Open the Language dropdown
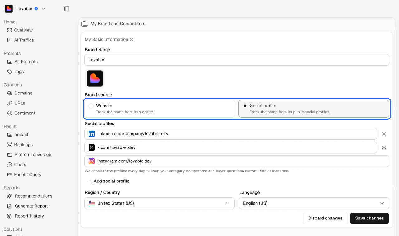 pos(314,203)
